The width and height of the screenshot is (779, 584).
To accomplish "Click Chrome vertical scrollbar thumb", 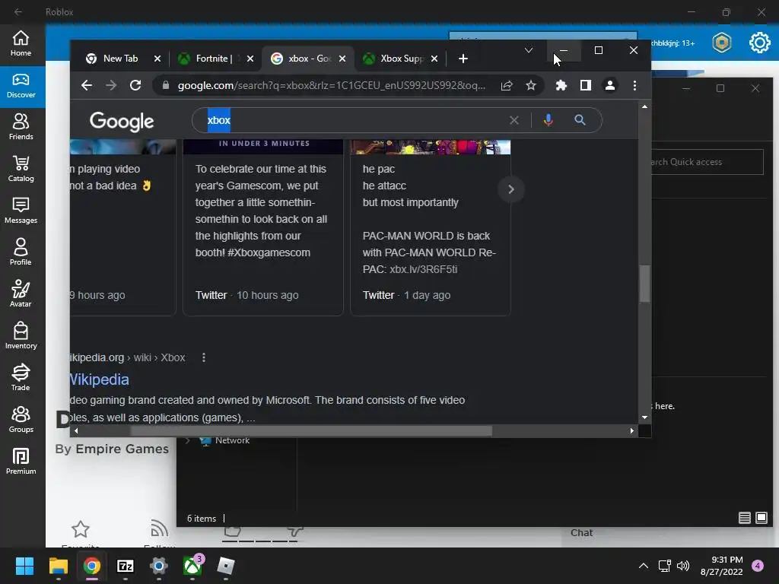I will click(x=644, y=284).
